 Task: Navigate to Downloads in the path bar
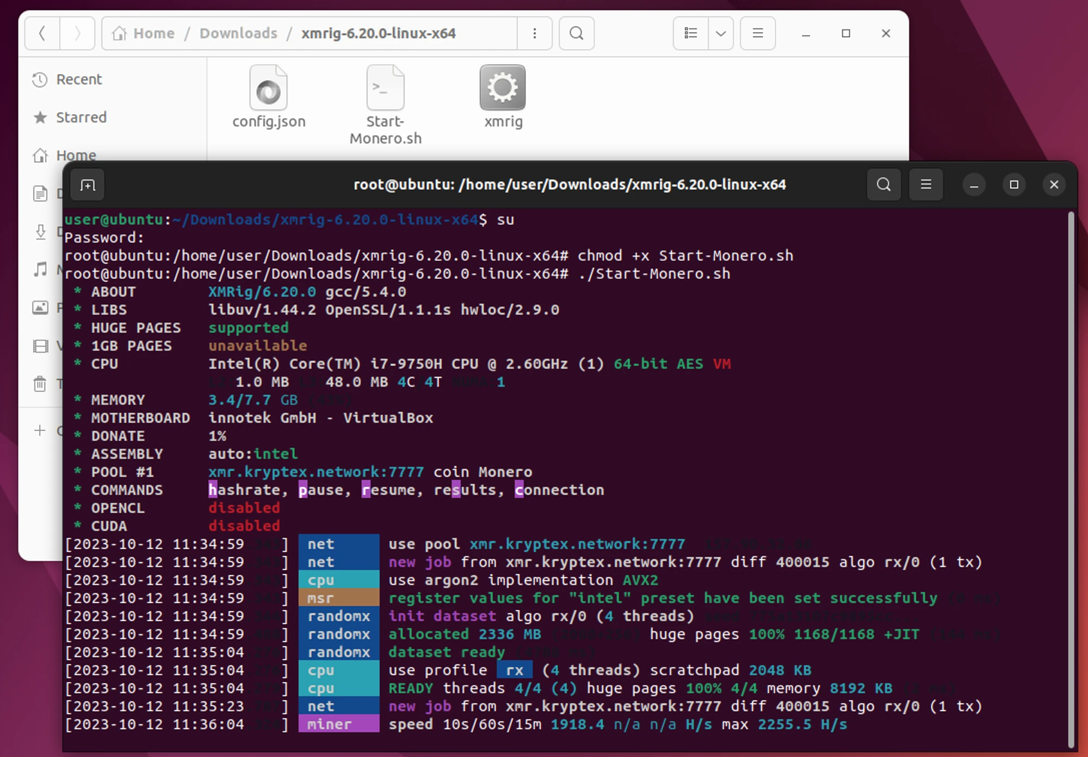[x=238, y=34]
